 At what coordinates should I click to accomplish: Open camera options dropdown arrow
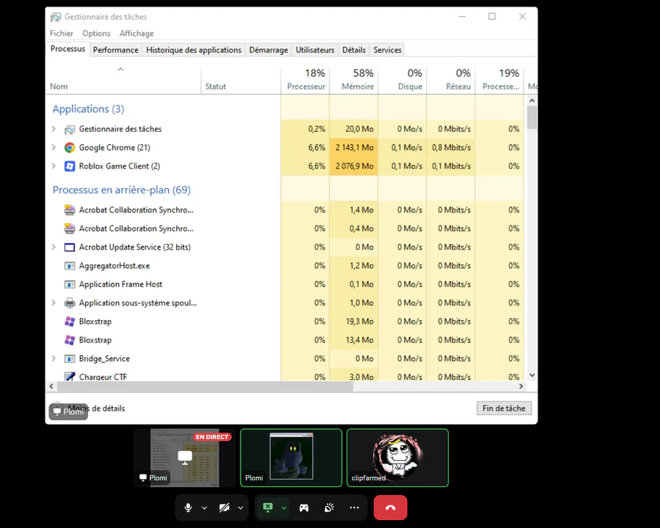click(x=241, y=507)
